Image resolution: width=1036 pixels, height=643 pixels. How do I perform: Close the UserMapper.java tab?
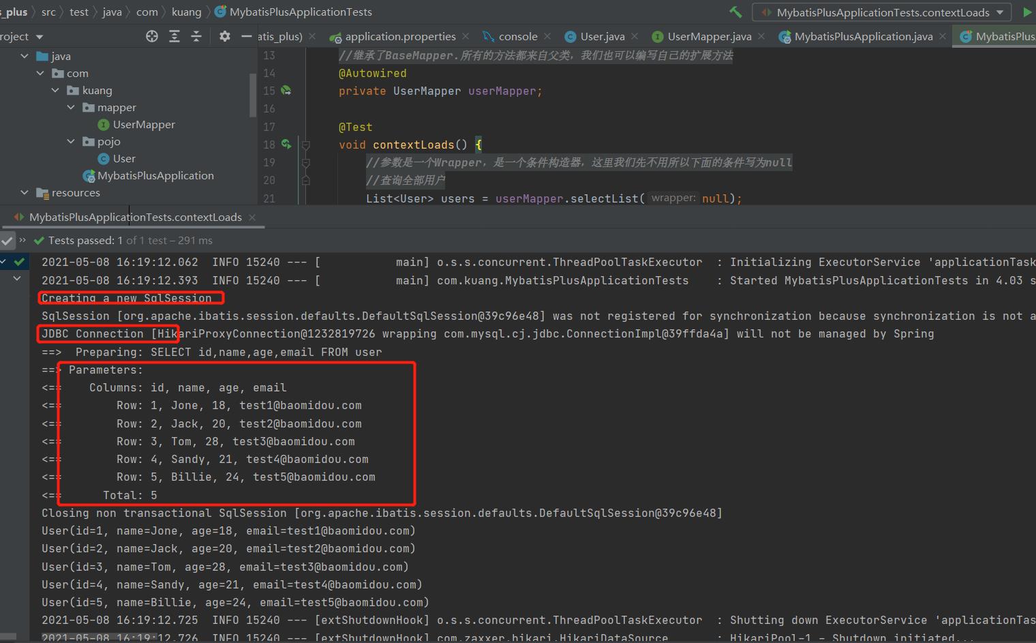click(761, 36)
